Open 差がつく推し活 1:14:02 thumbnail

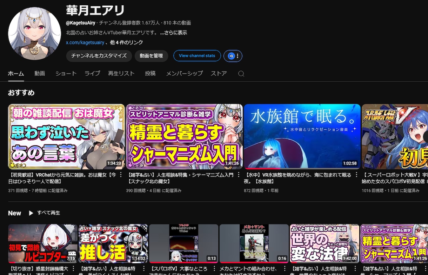pyautogui.click(x=113, y=244)
